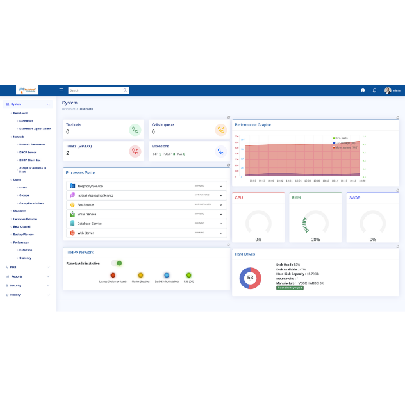Click the blue Extensions phone icon

tap(221, 151)
